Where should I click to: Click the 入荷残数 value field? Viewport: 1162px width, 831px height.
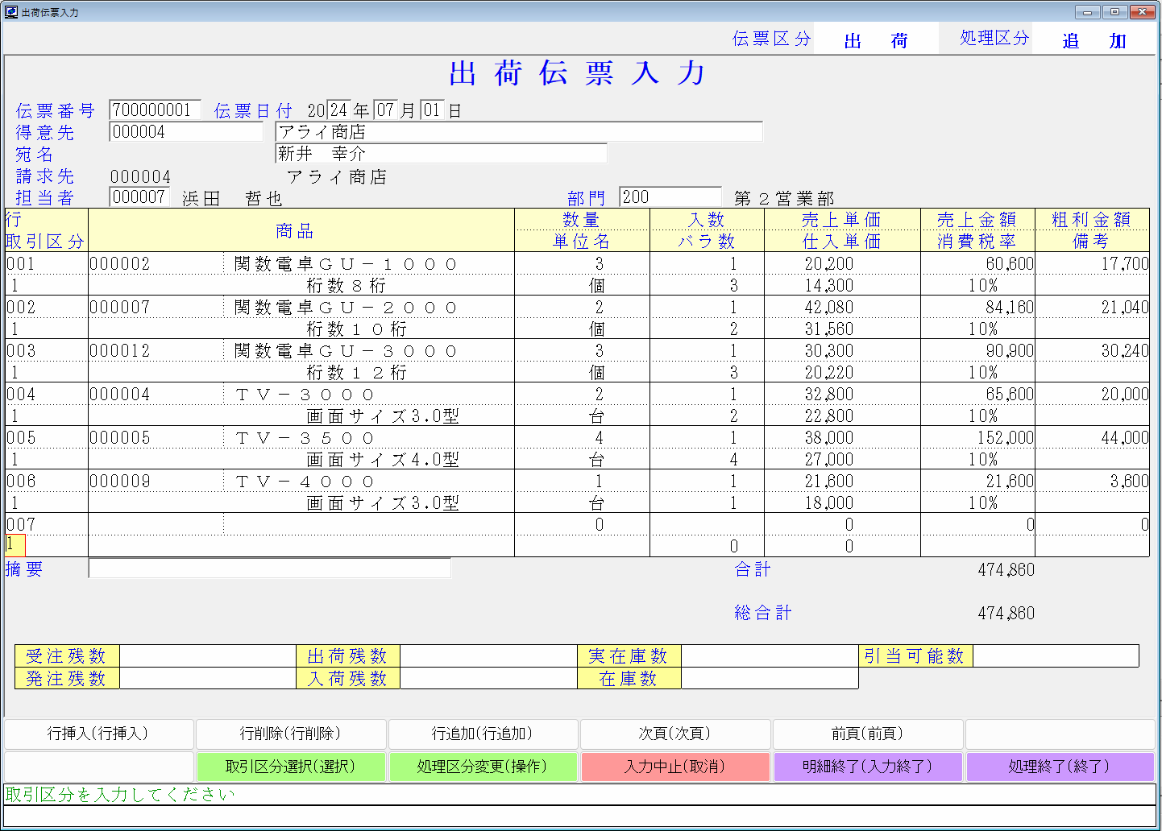[x=488, y=679]
